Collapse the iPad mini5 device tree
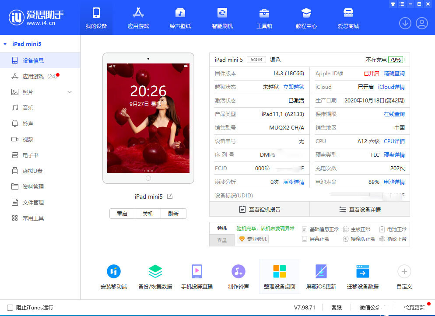Screen dimensions: 435x316 pyautogui.click(x=5, y=44)
